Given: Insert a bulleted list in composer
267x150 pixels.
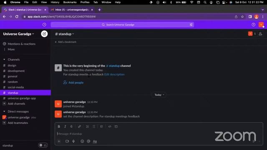Looking at the screenshot, I should point(94,127).
